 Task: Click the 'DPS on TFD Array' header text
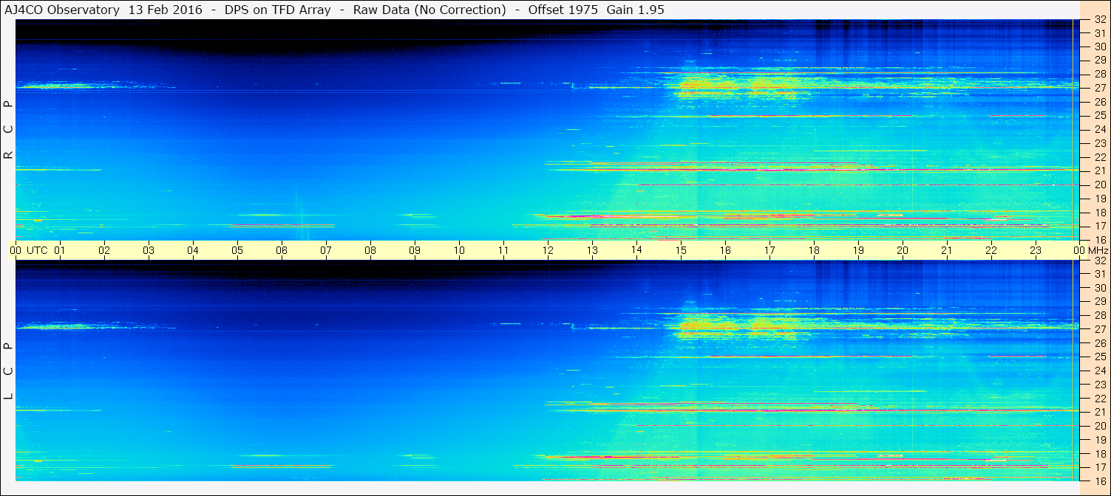[x=277, y=10]
